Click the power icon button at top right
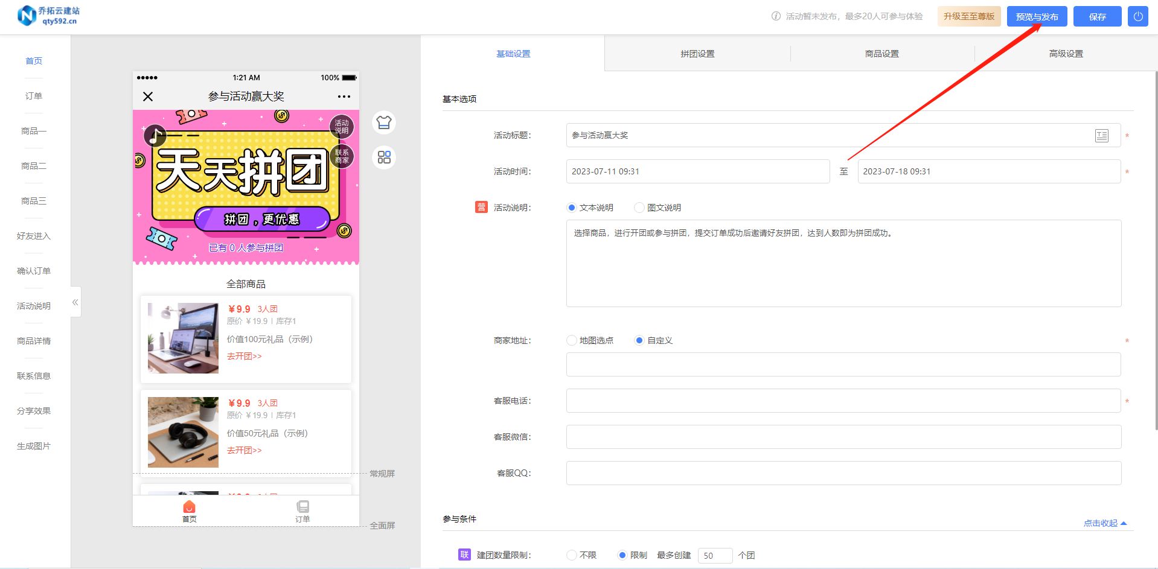Screen dimensions: 1158x569 pos(1137,16)
